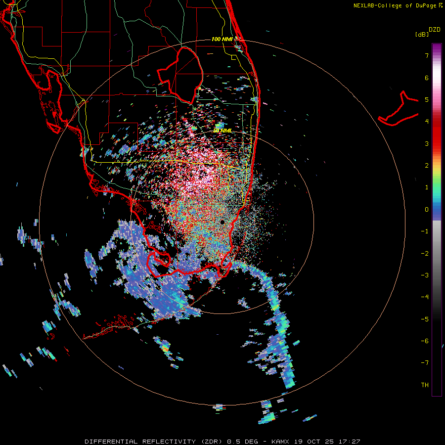
Task: Click the 0.5 DEG elevation text
Action: (243, 442)
